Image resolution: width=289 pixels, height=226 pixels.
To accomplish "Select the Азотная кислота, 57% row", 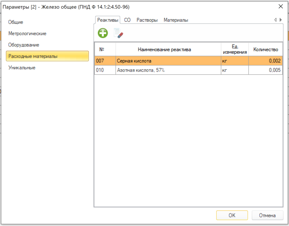I will (x=189, y=70).
